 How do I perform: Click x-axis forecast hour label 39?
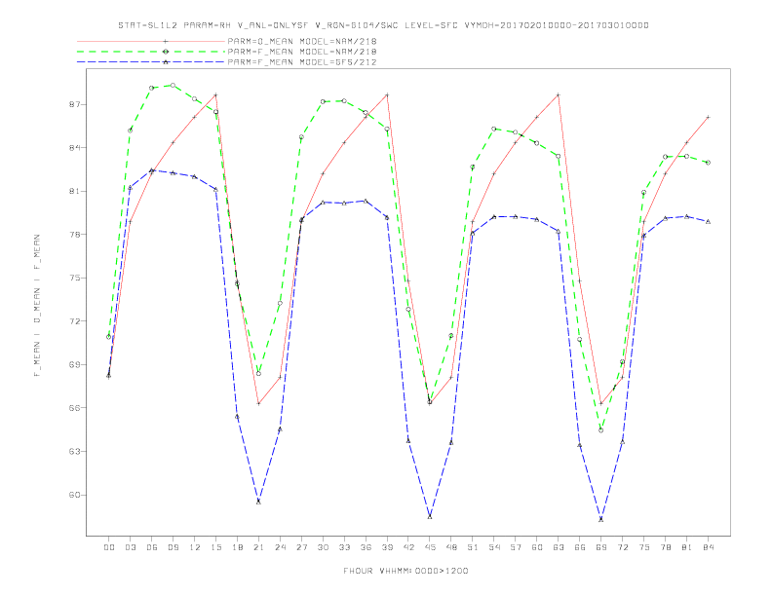tap(387, 547)
